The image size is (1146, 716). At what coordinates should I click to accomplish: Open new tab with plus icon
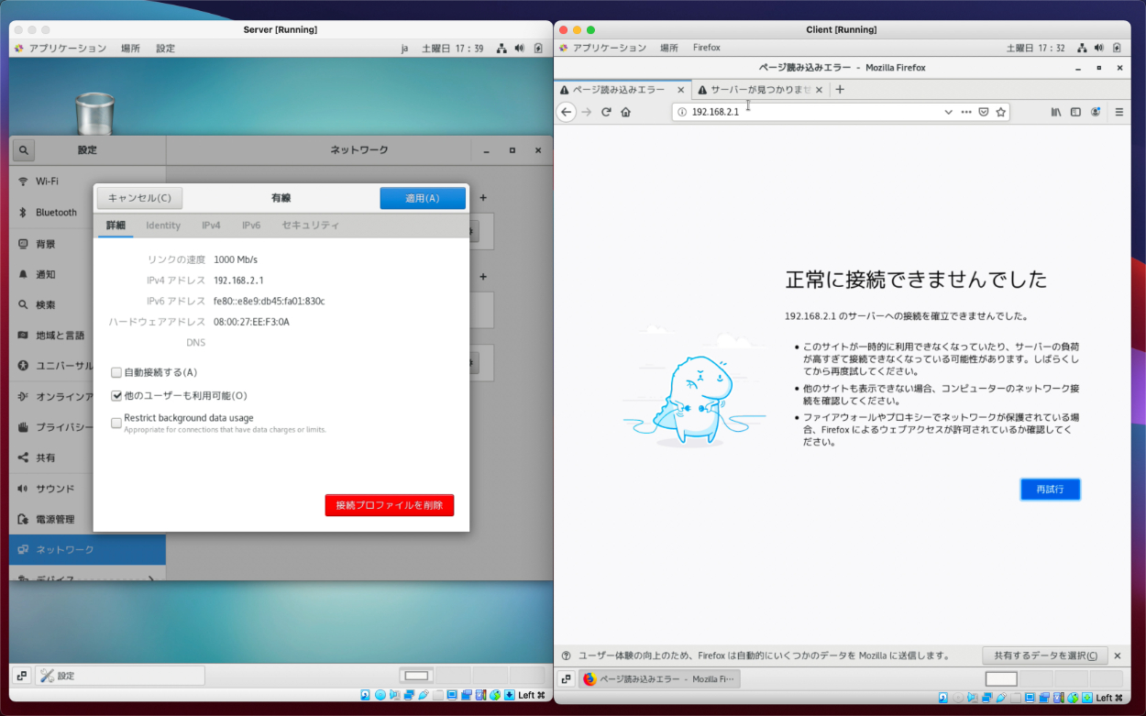tap(840, 90)
